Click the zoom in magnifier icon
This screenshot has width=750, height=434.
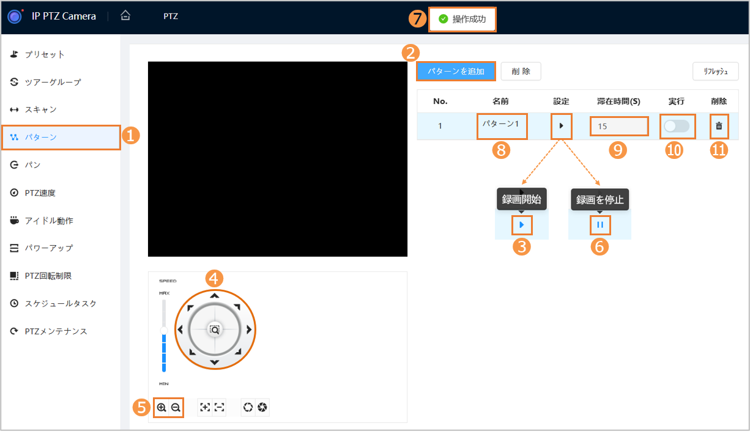[x=162, y=408]
